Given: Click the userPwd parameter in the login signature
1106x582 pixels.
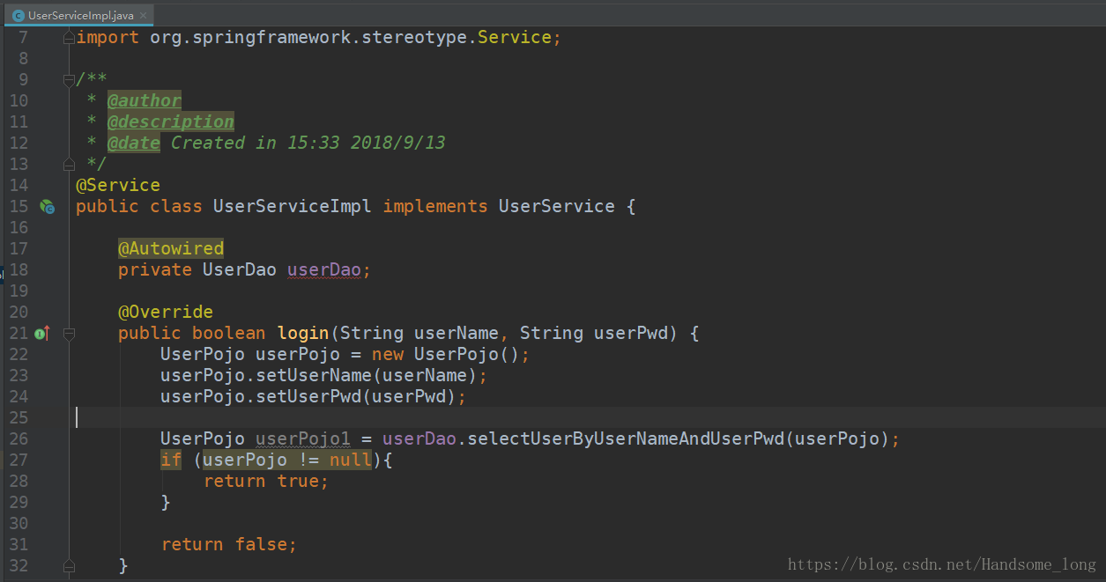Looking at the screenshot, I should [x=631, y=333].
